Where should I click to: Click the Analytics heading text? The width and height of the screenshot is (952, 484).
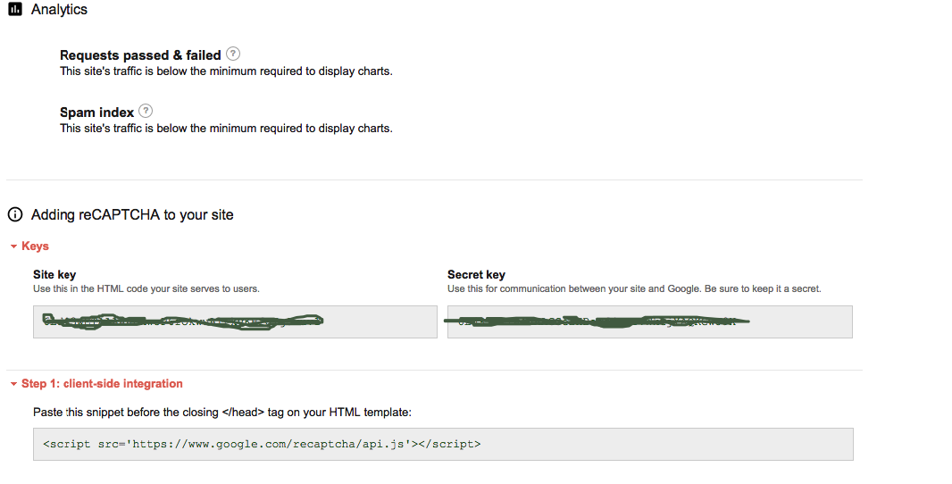coord(59,10)
